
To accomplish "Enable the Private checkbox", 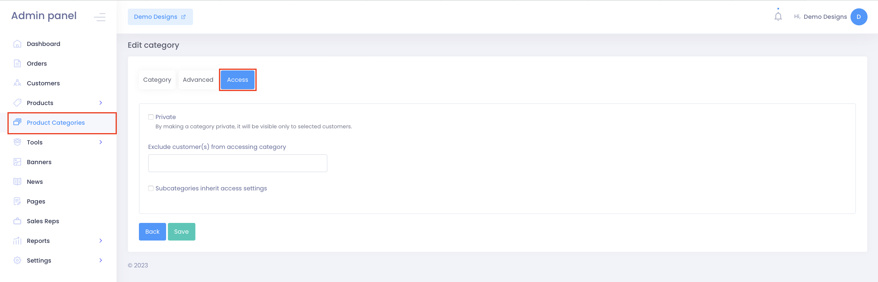I will click(x=151, y=117).
